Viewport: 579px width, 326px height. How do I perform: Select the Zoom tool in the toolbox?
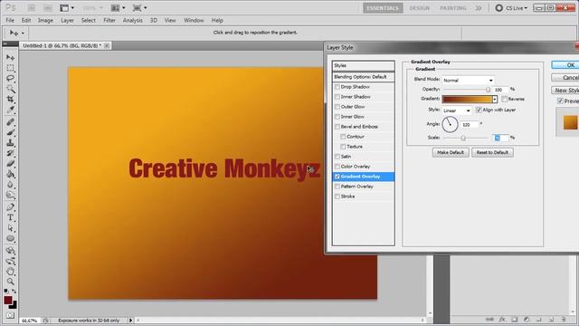coord(10,282)
